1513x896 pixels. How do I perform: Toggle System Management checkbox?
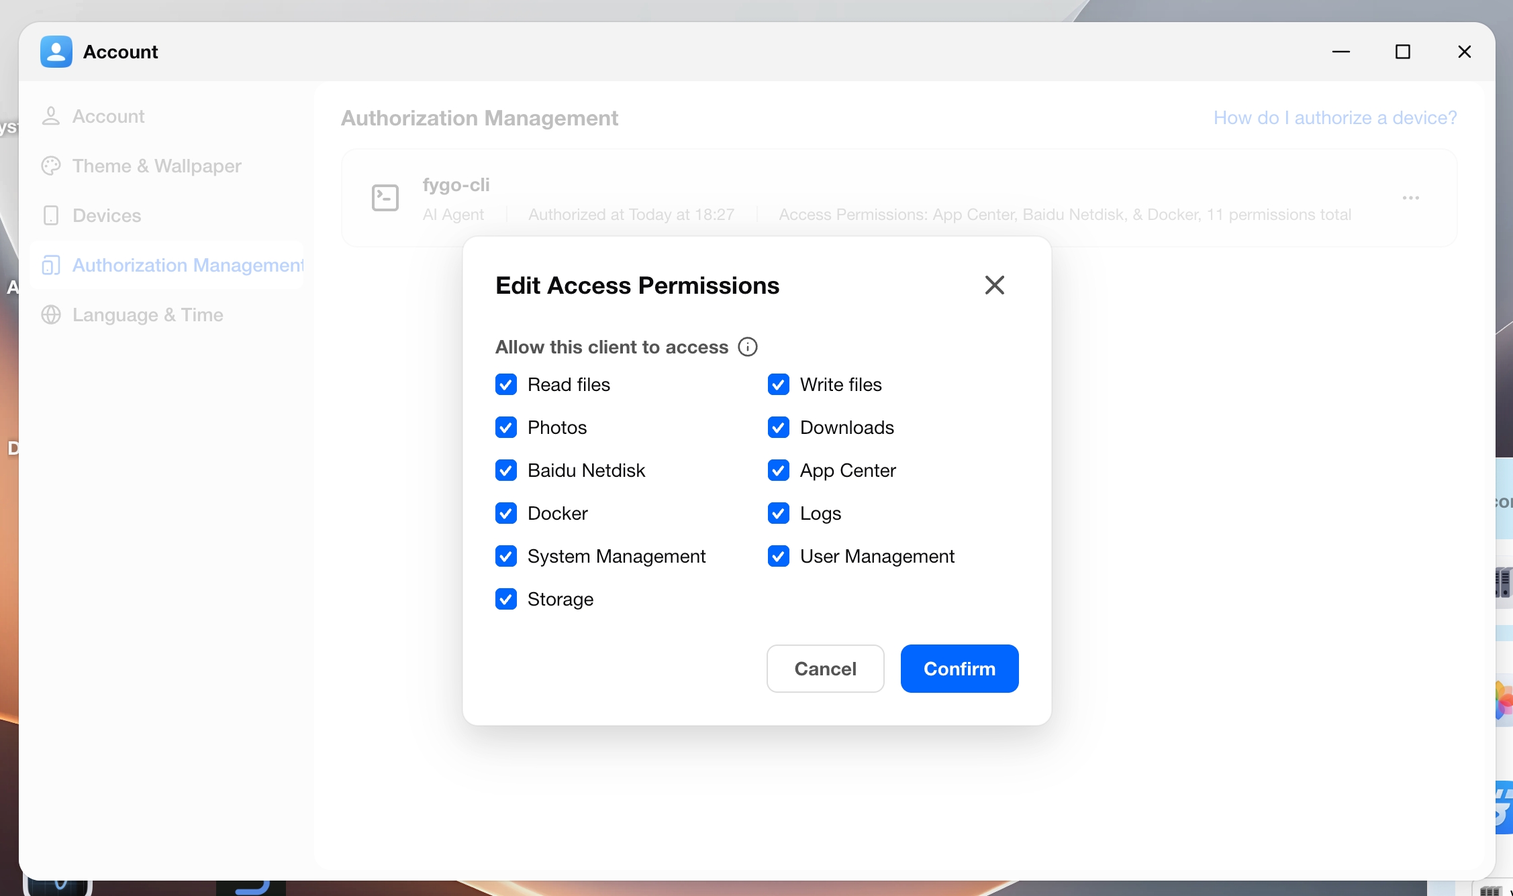pyautogui.click(x=506, y=556)
